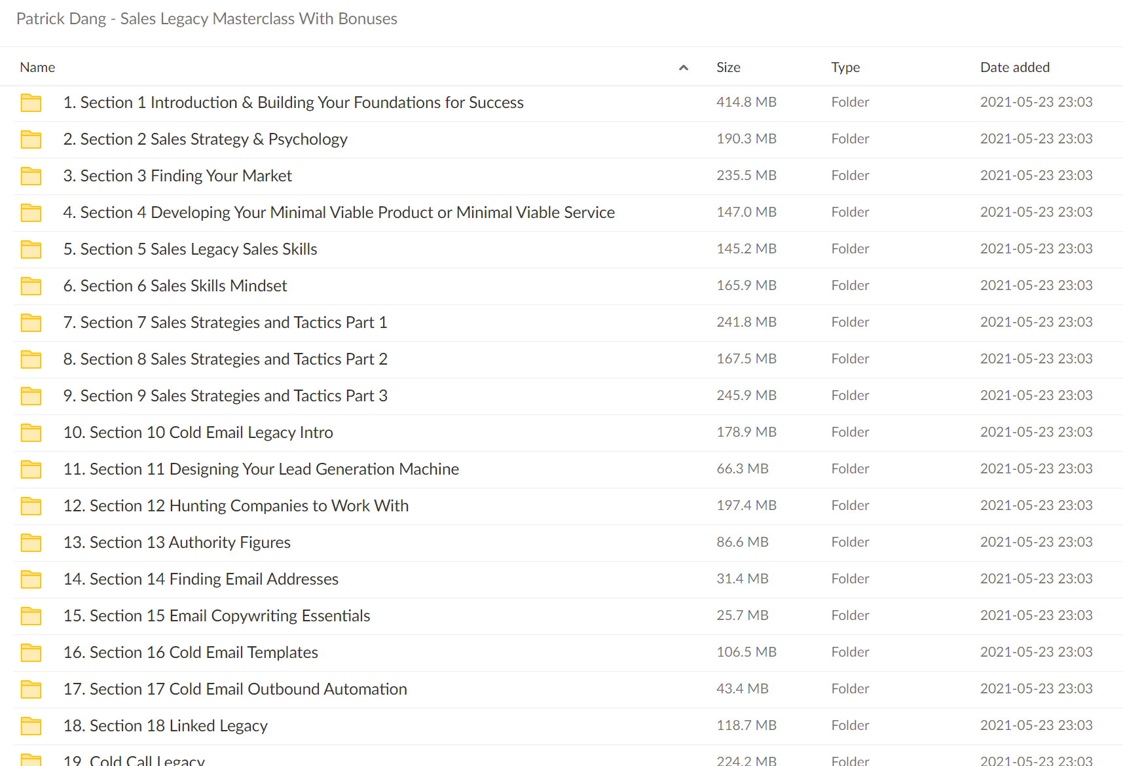Click folder icon for Section 13 Authority Figures

(x=31, y=543)
